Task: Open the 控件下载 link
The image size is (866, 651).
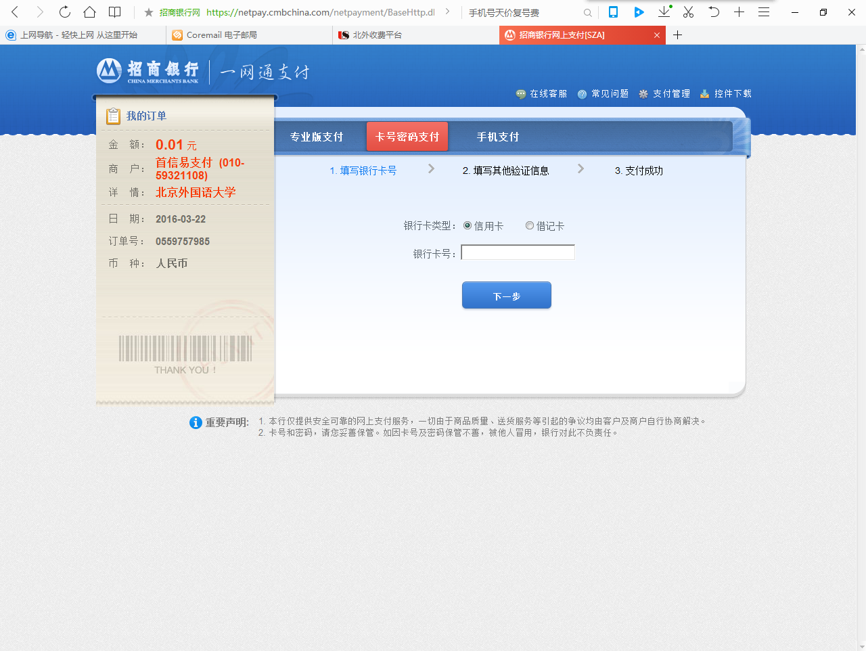Action: pyautogui.click(x=726, y=94)
